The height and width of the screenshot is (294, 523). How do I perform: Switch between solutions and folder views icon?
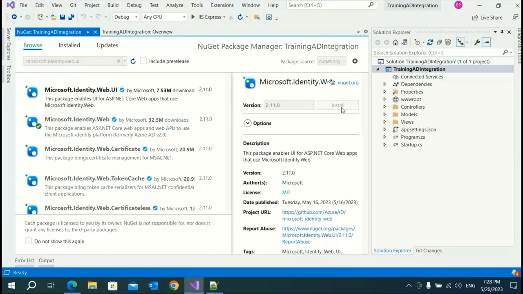405,42
